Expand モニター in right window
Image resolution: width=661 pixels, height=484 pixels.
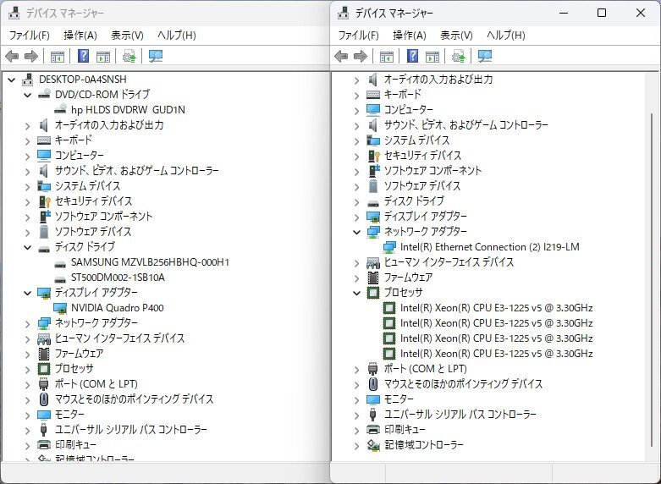coord(356,399)
